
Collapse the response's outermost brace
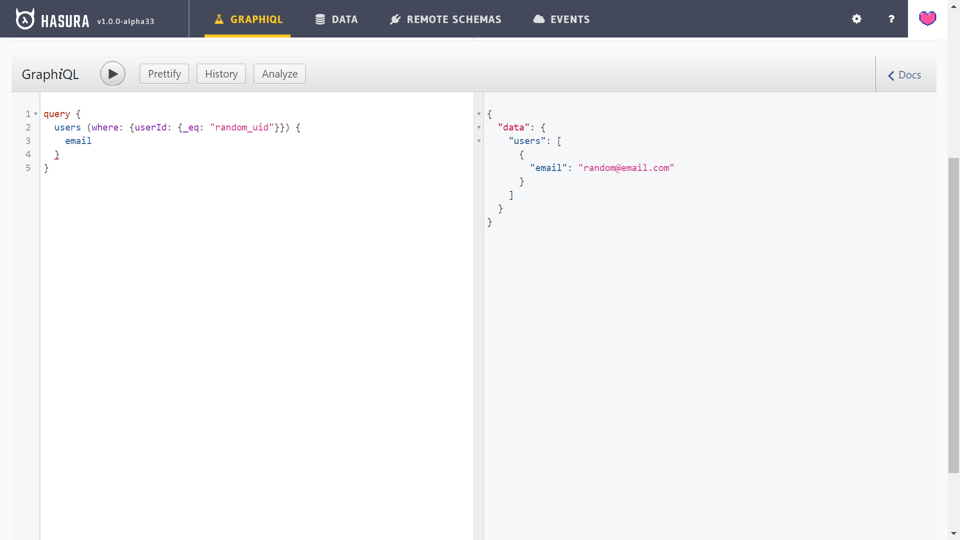(x=479, y=114)
